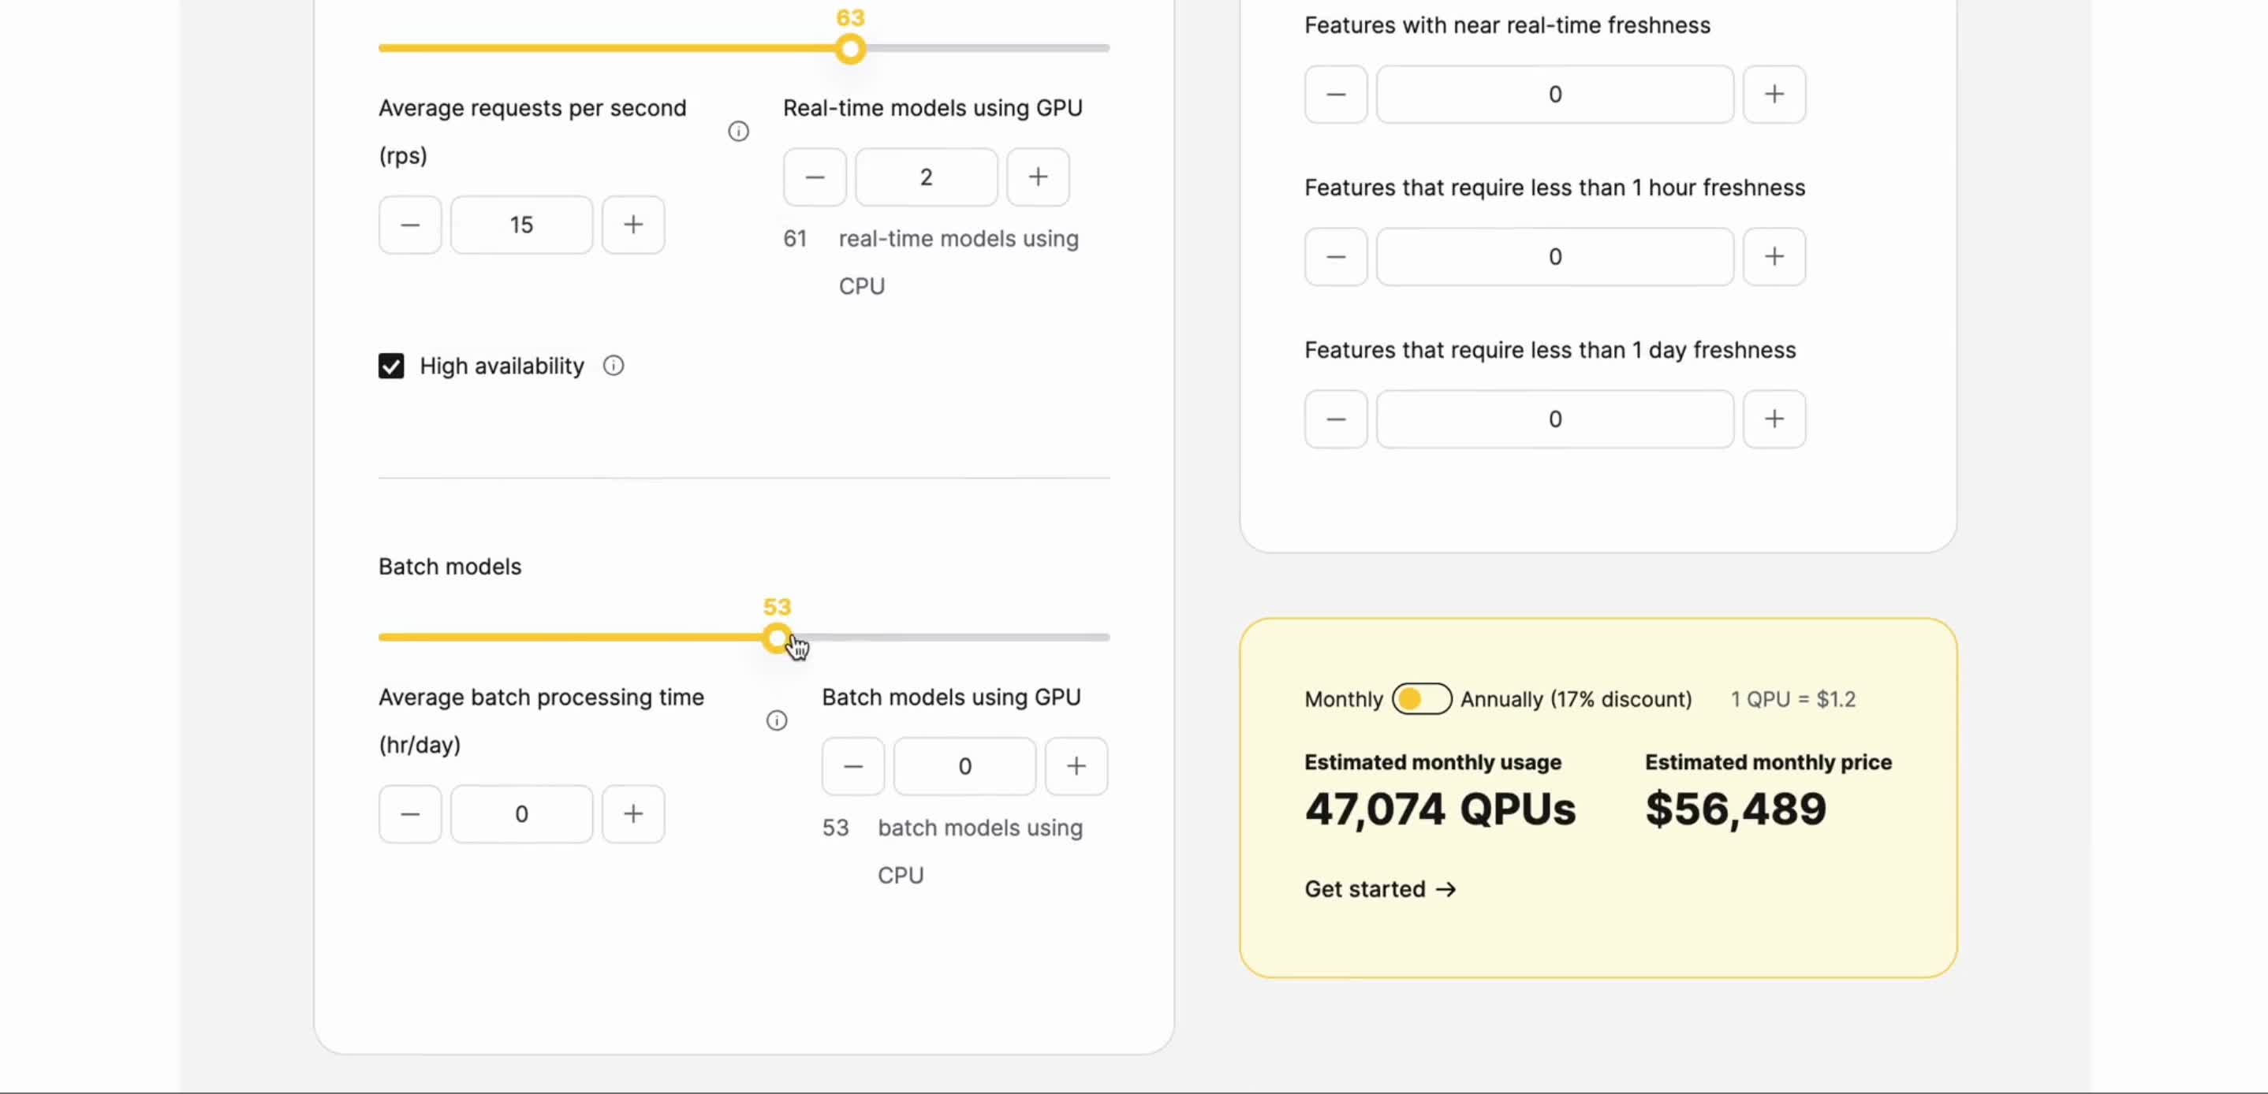Decrease real-time models using GPU count
The image size is (2268, 1094).
click(815, 177)
